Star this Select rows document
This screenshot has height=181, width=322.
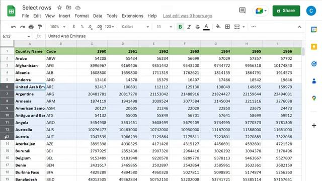click(59, 8)
